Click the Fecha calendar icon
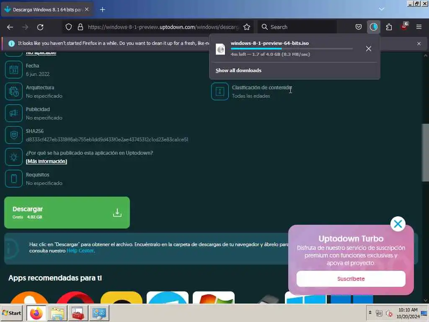429x322 pixels. [x=14, y=70]
